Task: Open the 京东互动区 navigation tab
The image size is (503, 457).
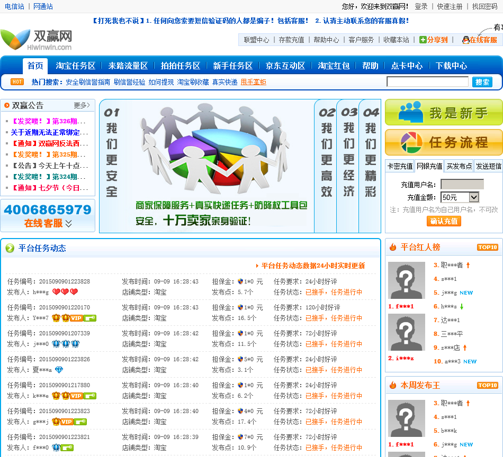Action: (285, 66)
